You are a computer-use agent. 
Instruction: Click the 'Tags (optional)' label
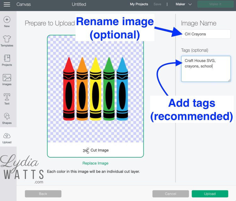[x=194, y=50]
